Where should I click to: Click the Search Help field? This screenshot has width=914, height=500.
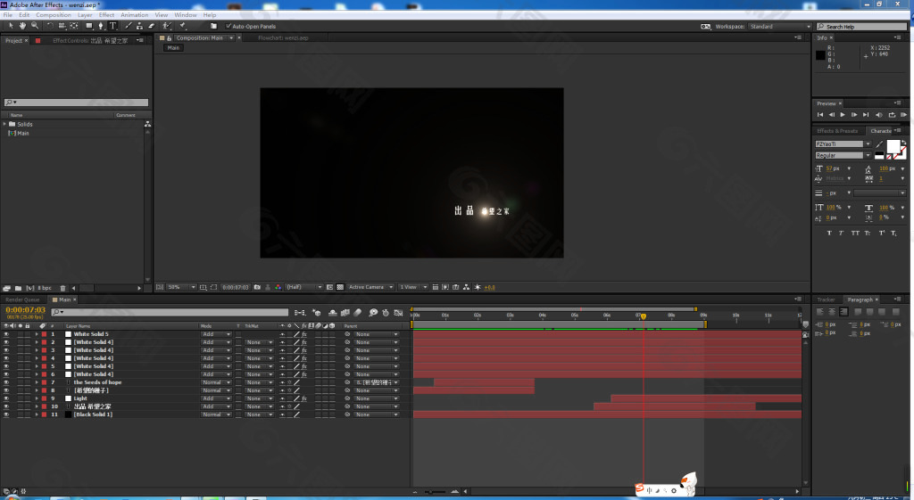tap(861, 26)
